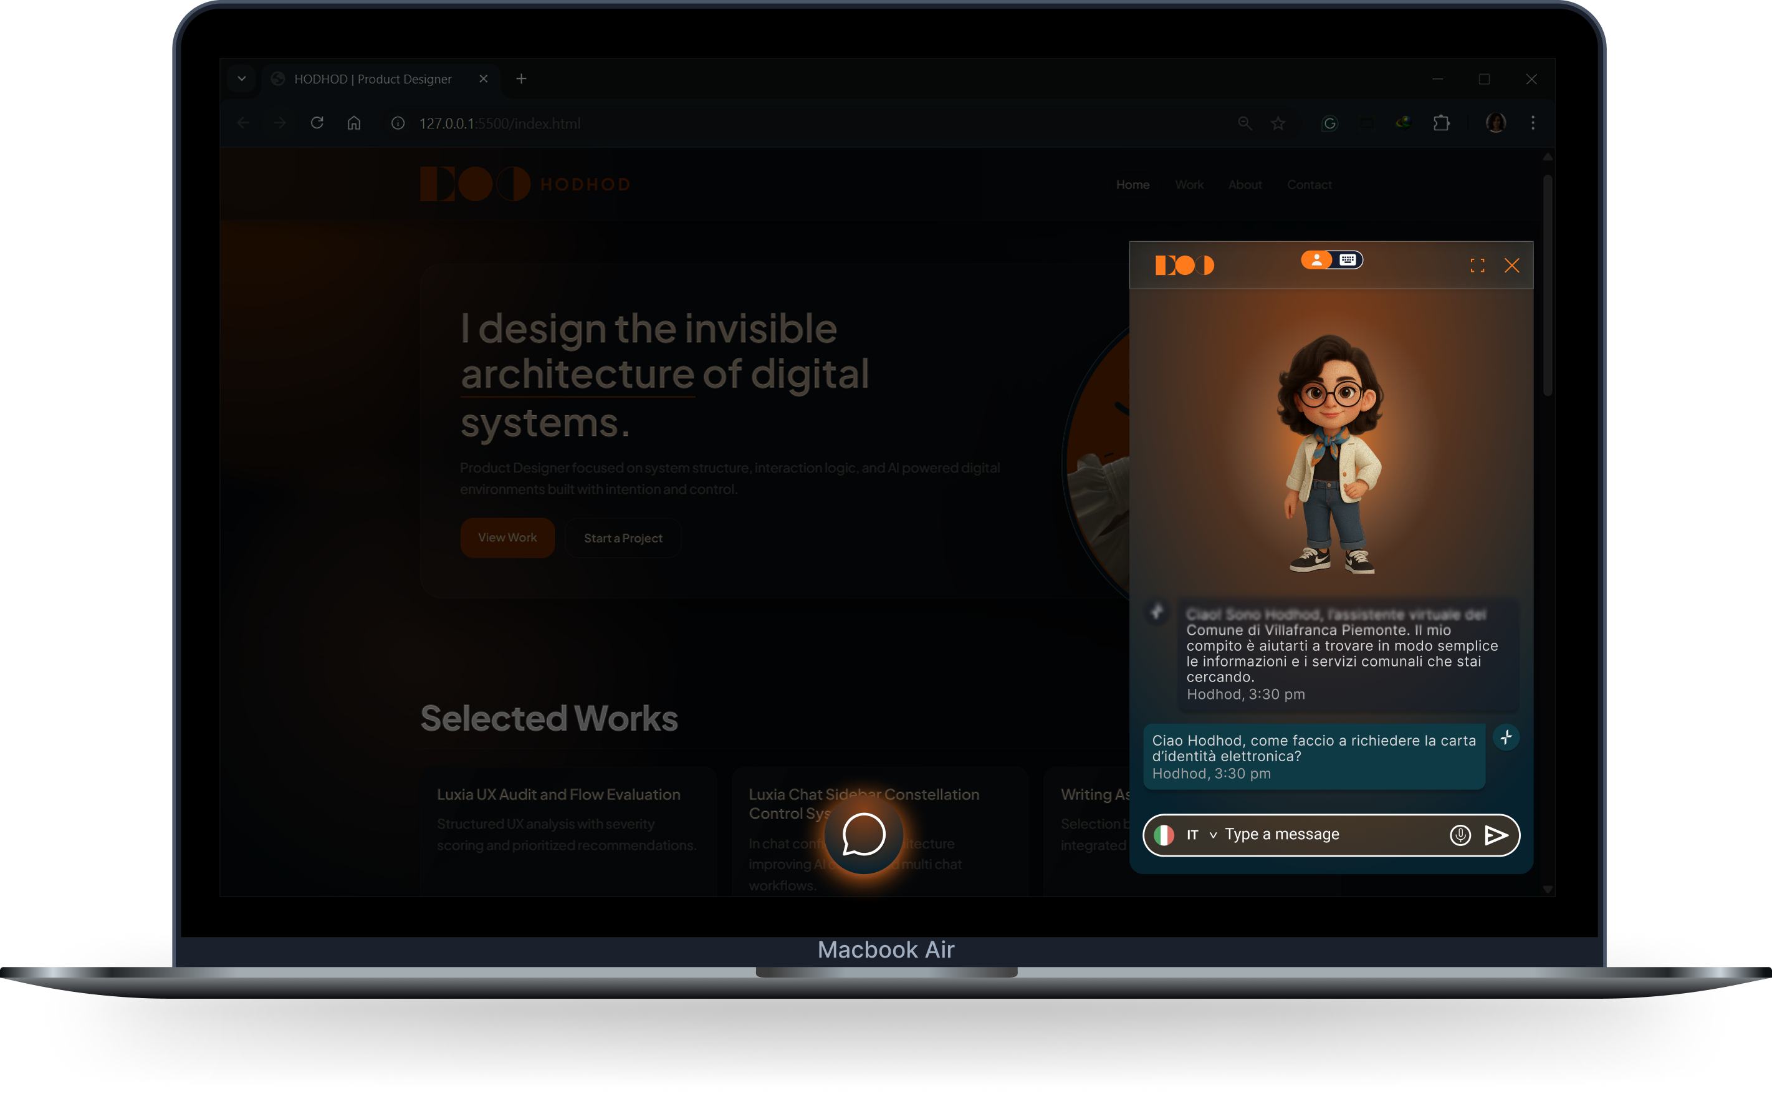Image resolution: width=1772 pixels, height=1096 pixels.
Task: Open the Extensions puzzle menu
Action: 1441,123
